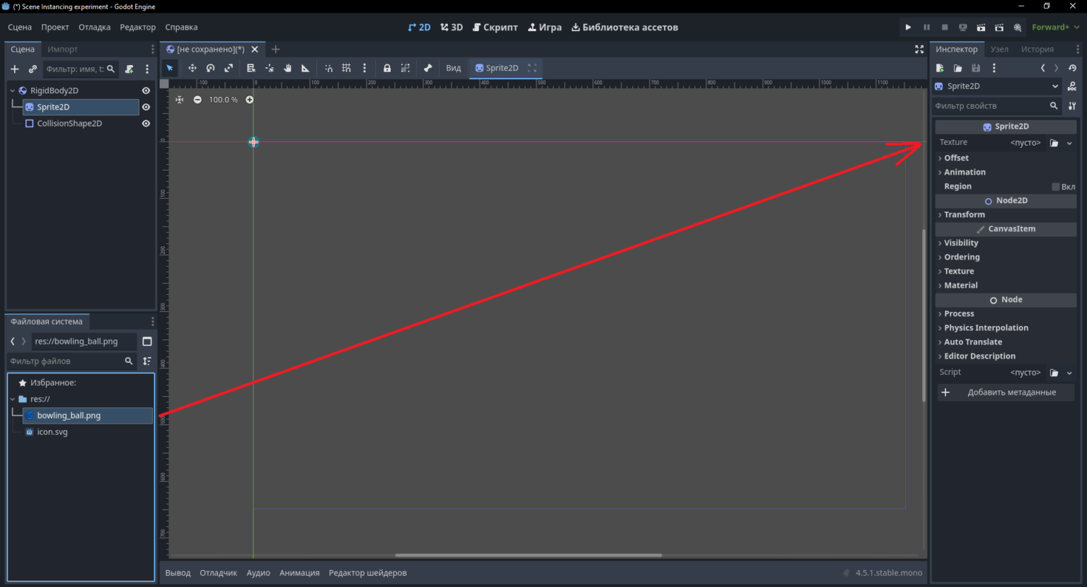Add a new child node plus icon
Screen dimensions: 1087x587
click(x=14, y=69)
